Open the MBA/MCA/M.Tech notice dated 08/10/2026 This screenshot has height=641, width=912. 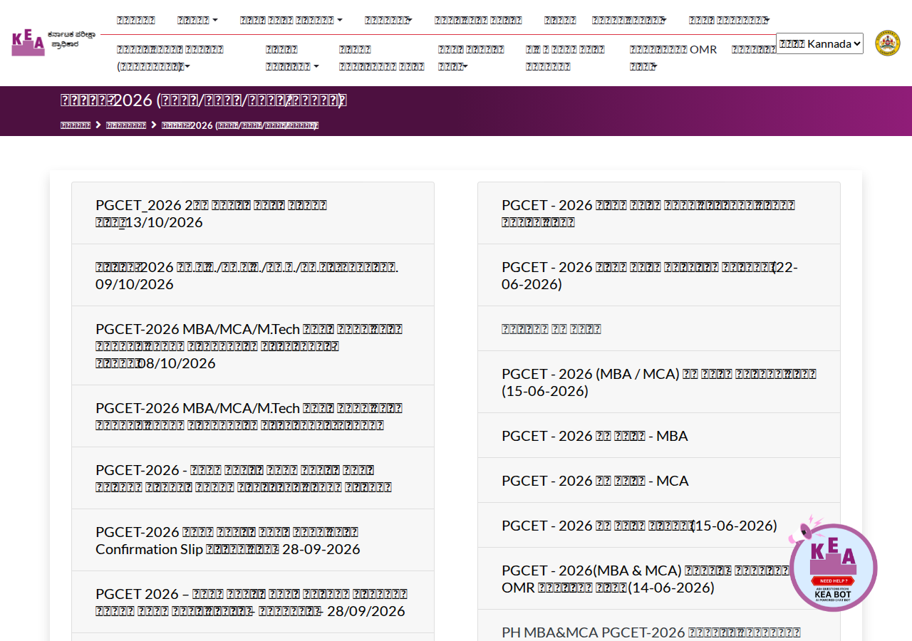coord(253,346)
